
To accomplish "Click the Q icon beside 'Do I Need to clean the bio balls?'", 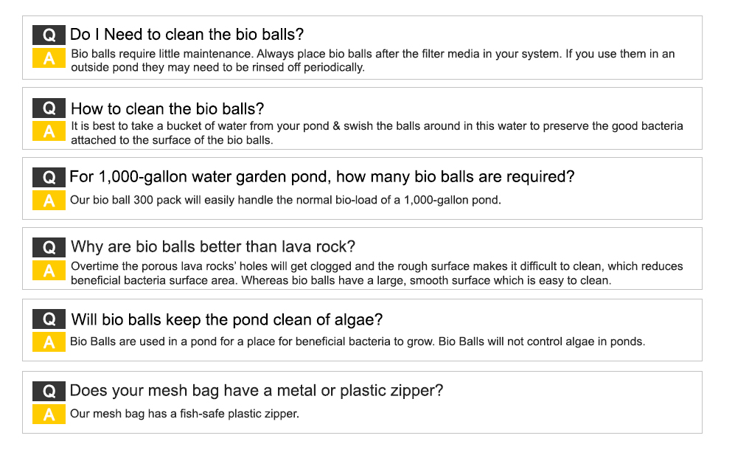I will coord(49,35).
